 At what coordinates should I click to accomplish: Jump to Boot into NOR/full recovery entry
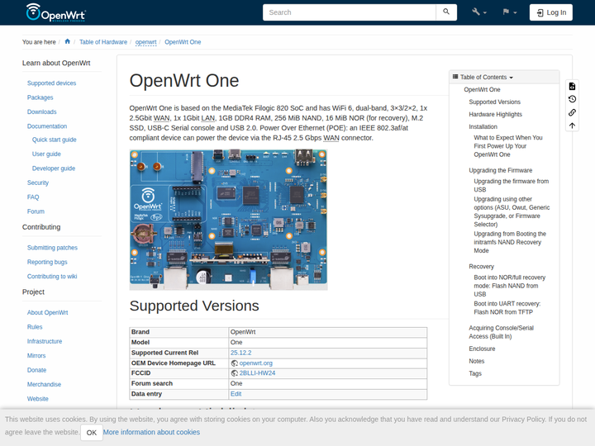(x=510, y=286)
